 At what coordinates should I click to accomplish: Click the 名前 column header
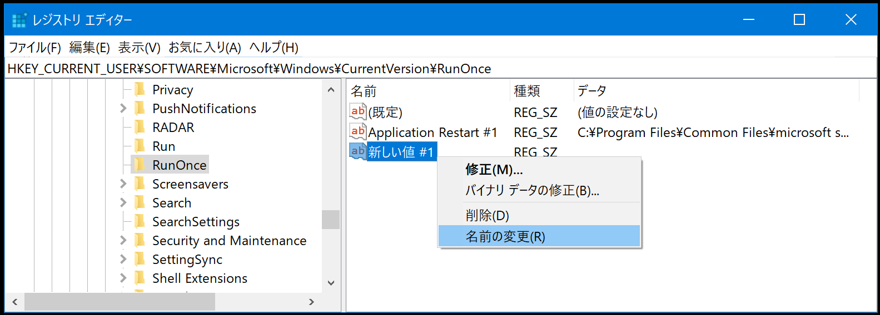[428, 91]
